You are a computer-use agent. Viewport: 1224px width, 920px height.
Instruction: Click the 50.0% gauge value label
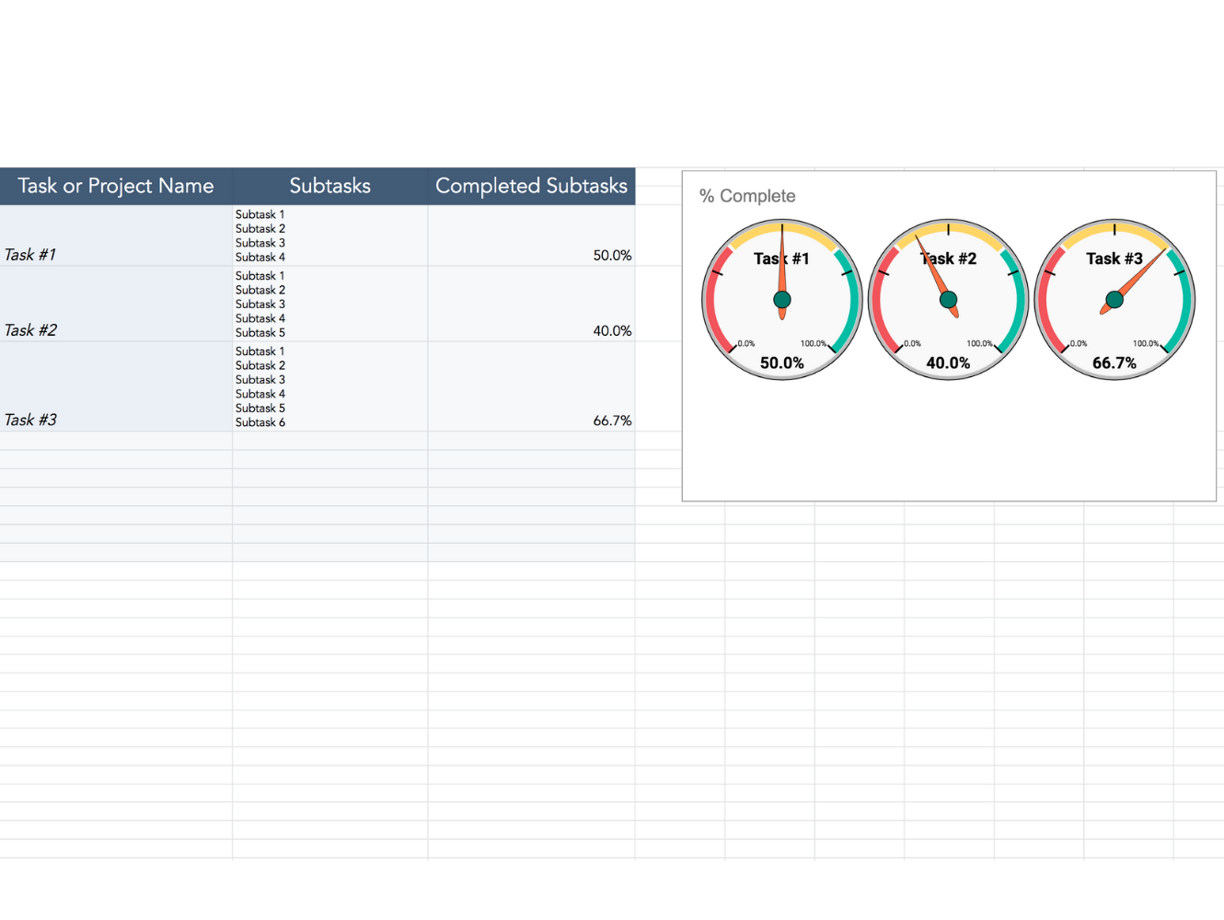point(782,363)
